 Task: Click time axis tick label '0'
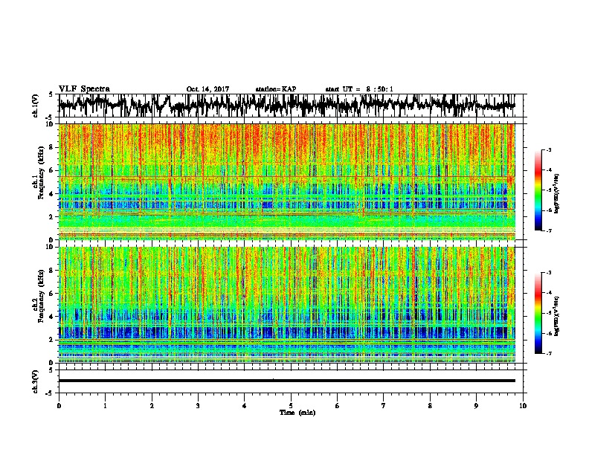(59, 406)
